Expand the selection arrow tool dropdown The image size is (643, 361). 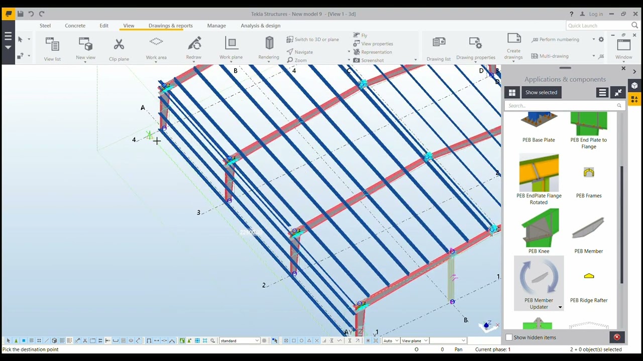coord(29,39)
